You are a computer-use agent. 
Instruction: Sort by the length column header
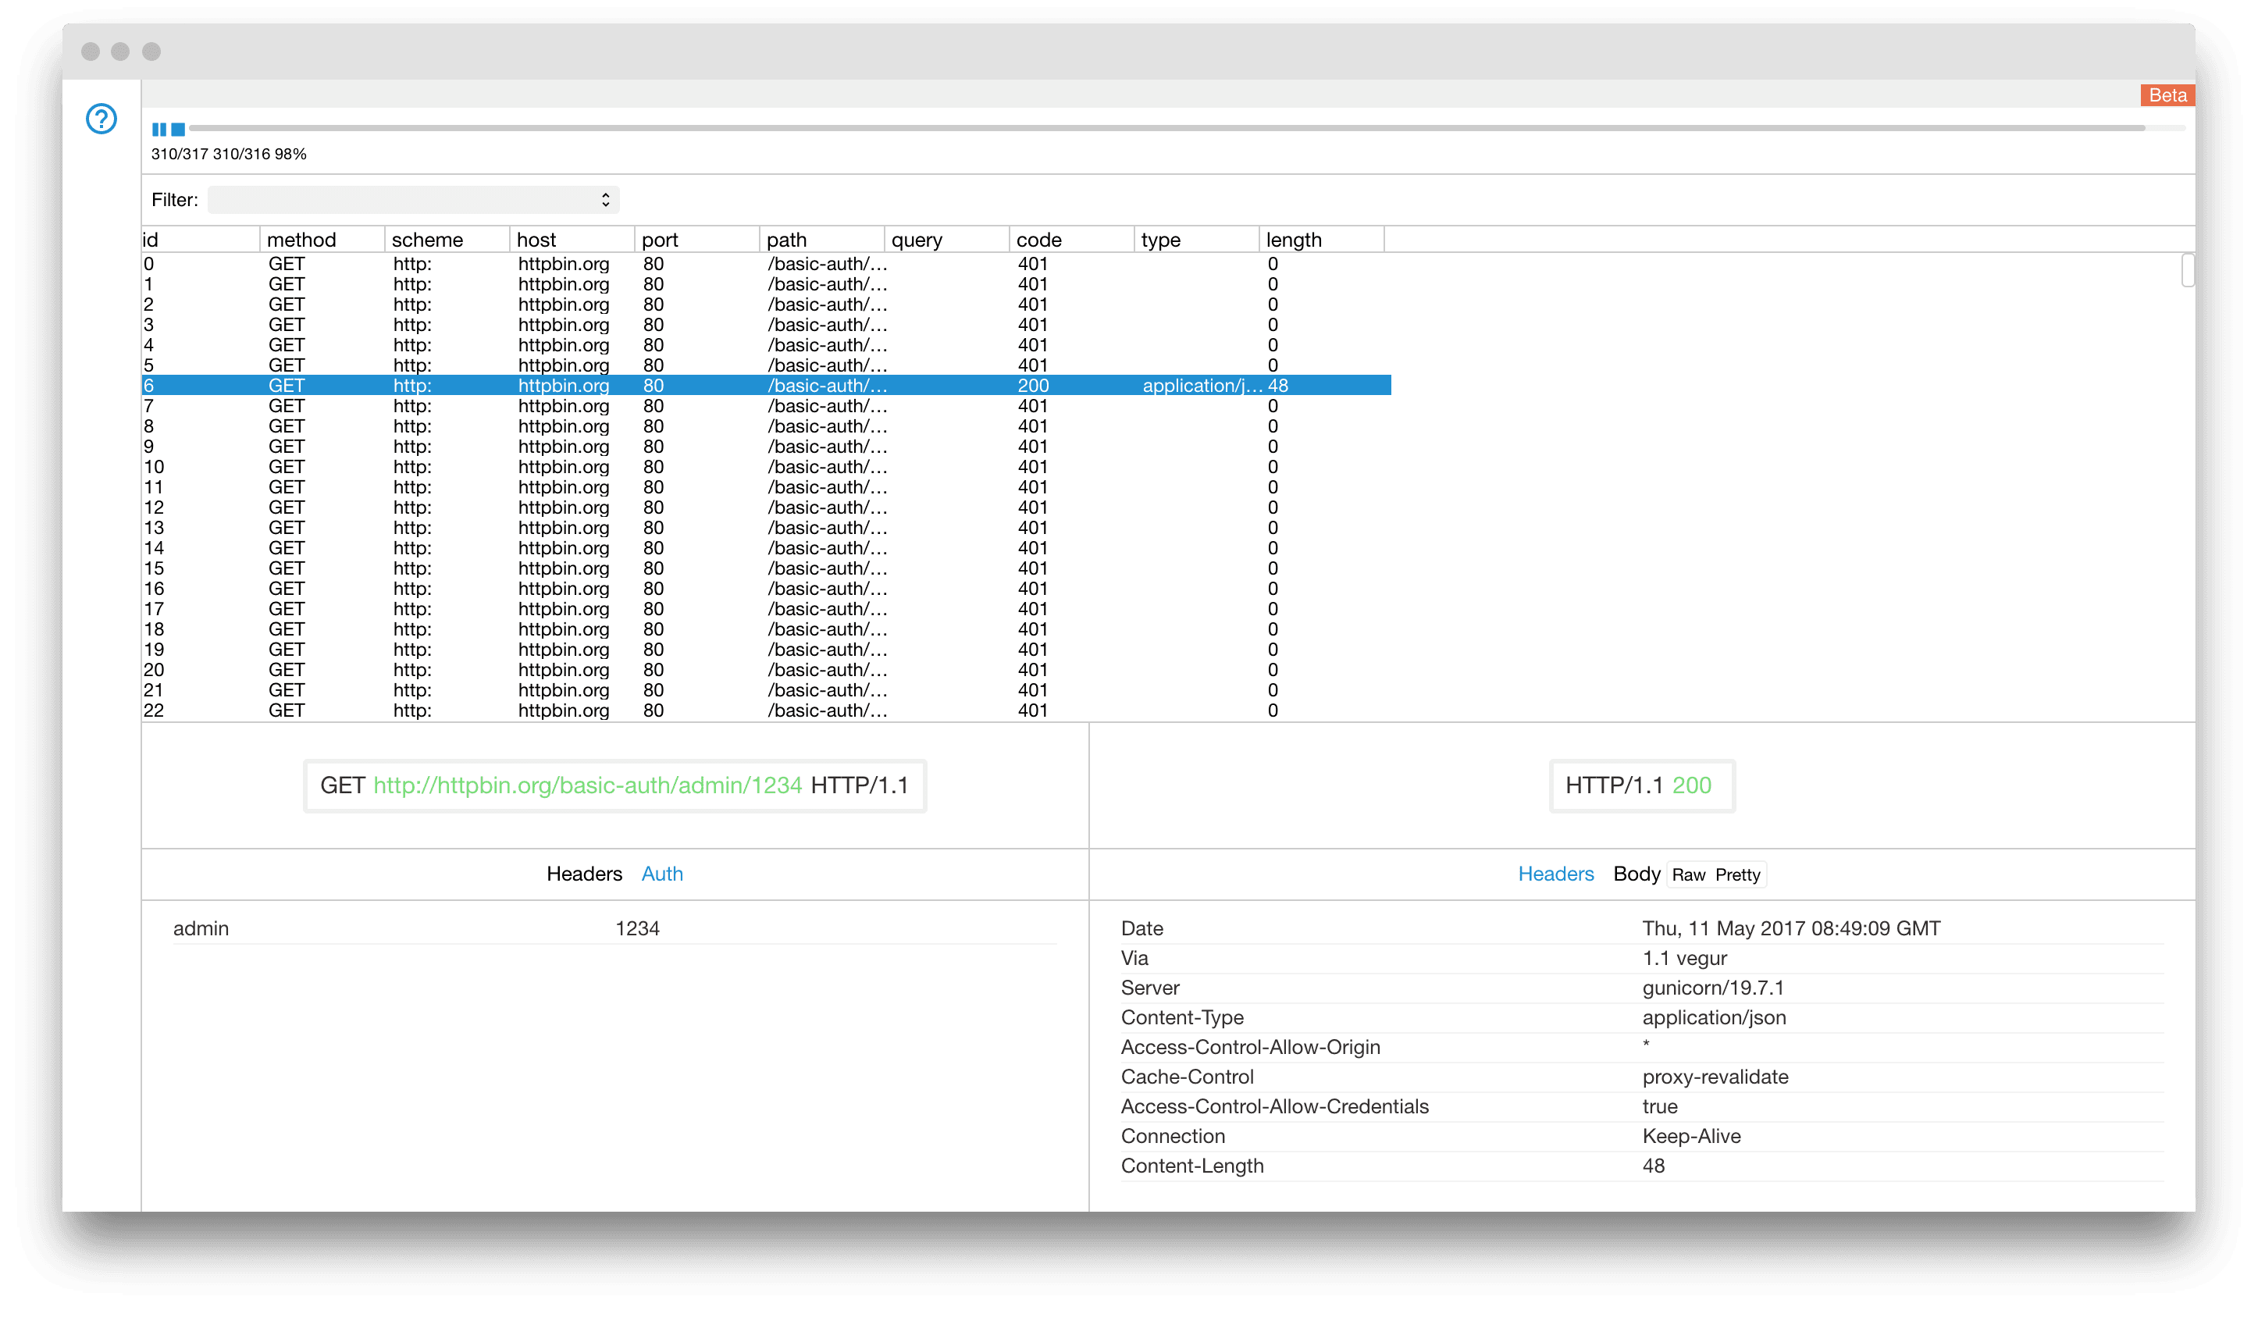tap(1322, 239)
